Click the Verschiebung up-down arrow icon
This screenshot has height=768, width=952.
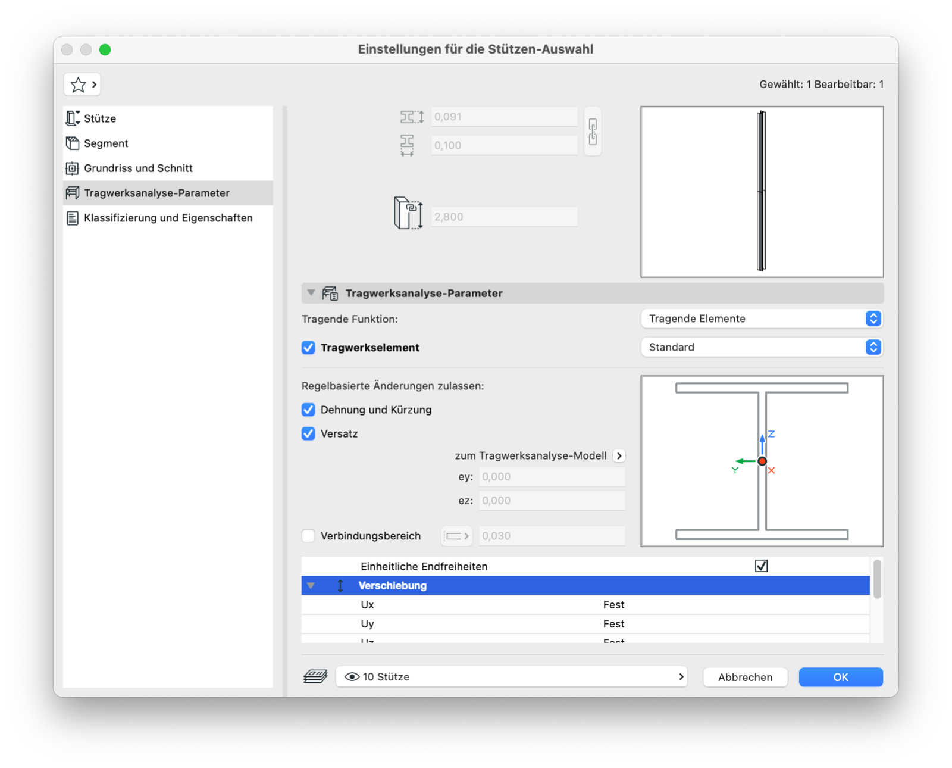[340, 586]
